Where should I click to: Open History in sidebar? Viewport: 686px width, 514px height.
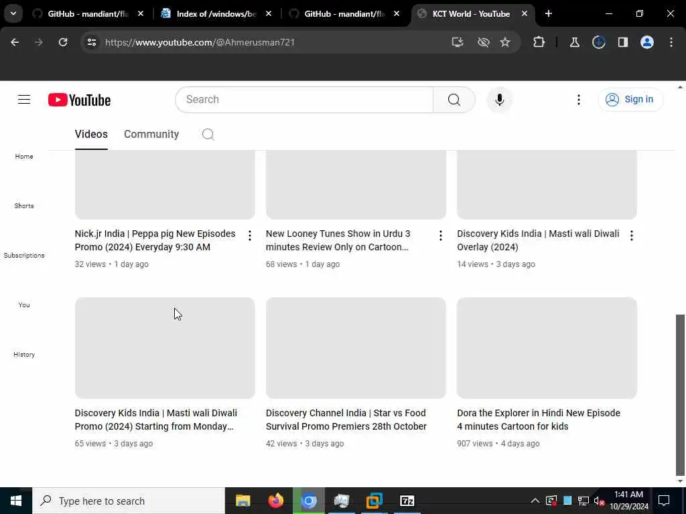[x=24, y=355]
